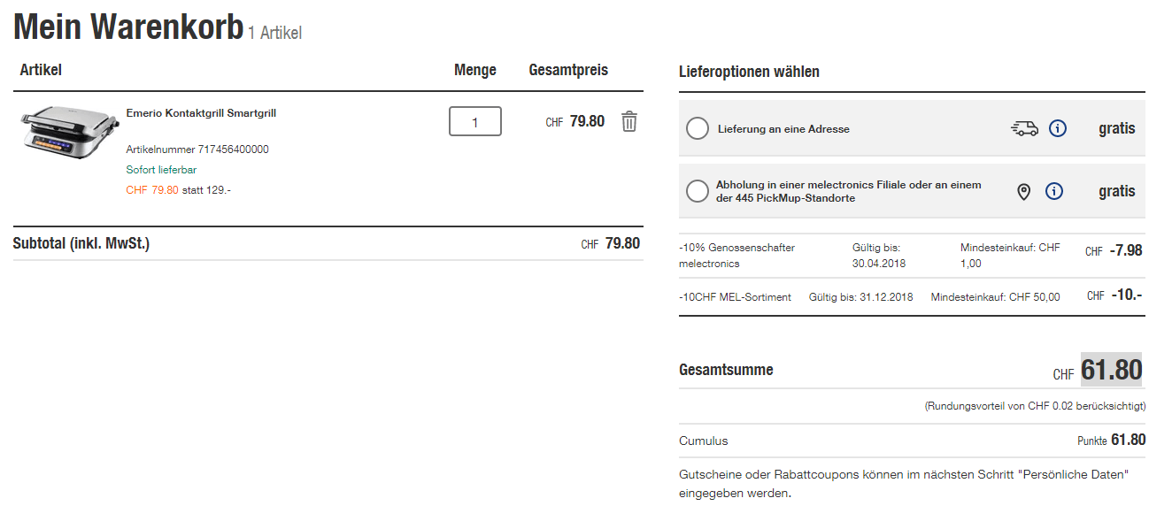Select the Lieferung an eine Adresse radio button
This screenshot has width=1172, height=506.
point(698,129)
